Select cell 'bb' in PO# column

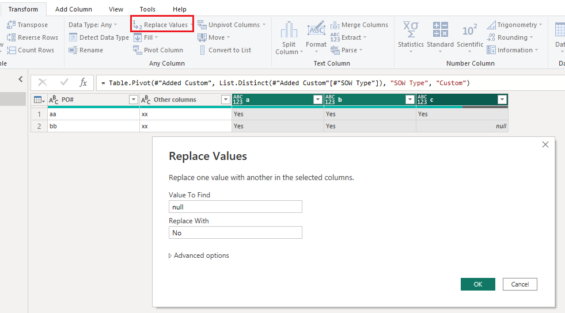pos(93,126)
